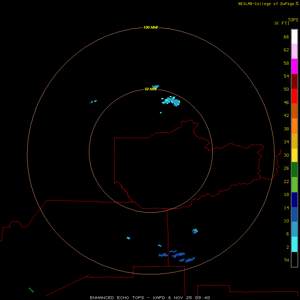Click the 6 legend value
Image resolution: width=300 pixels, height=300 pixels.
[x=288, y=234]
